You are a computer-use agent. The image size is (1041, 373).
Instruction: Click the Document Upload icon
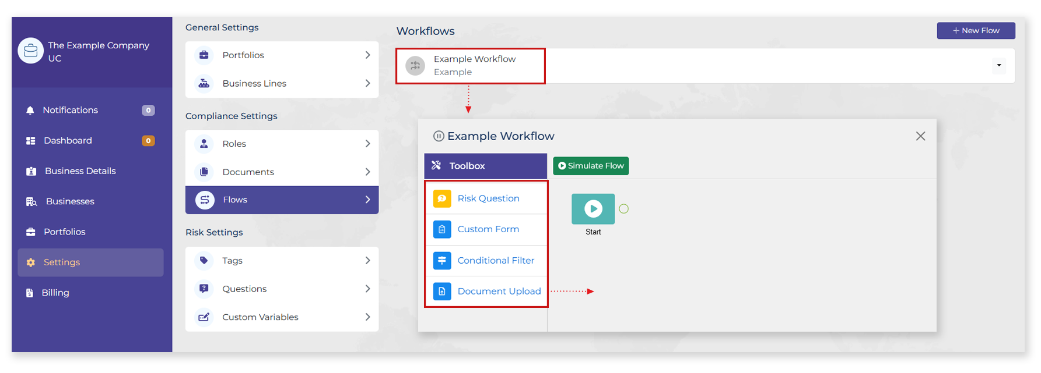tap(442, 291)
